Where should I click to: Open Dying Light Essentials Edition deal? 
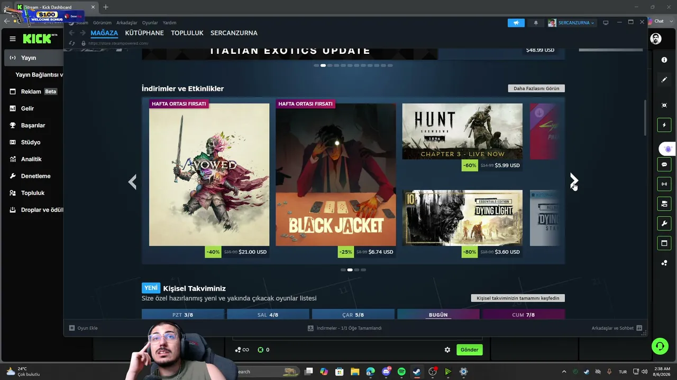click(462, 224)
